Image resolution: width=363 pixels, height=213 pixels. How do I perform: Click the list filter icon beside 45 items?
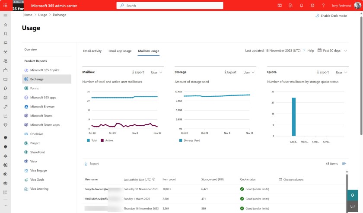click(344, 164)
